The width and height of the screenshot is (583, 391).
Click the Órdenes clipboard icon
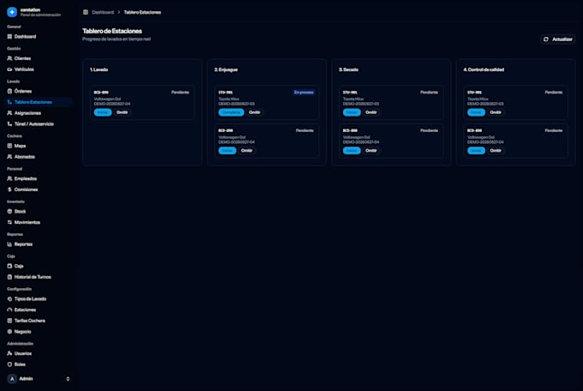click(x=9, y=91)
